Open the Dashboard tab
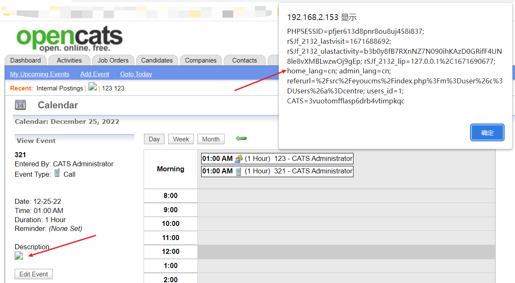Screen dimensions: 515x283 coord(25,60)
